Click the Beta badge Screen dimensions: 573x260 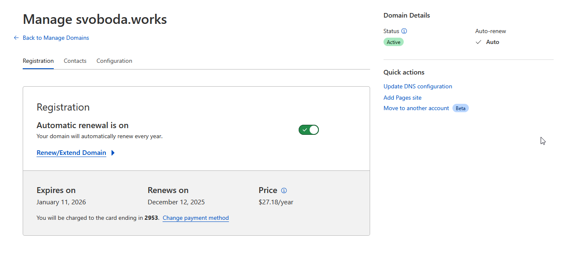(x=460, y=108)
